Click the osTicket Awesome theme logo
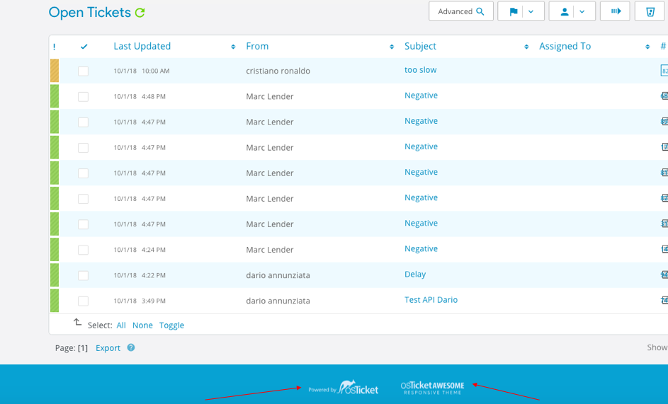Viewport: 668px width, 404px height. pos(432,387)
